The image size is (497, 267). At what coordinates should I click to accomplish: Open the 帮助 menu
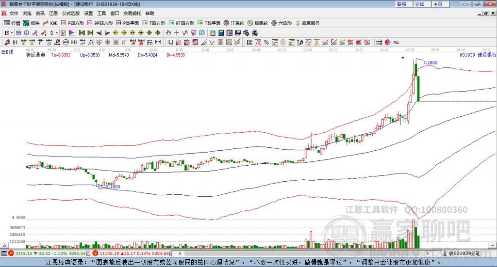[x=149, y=13]
